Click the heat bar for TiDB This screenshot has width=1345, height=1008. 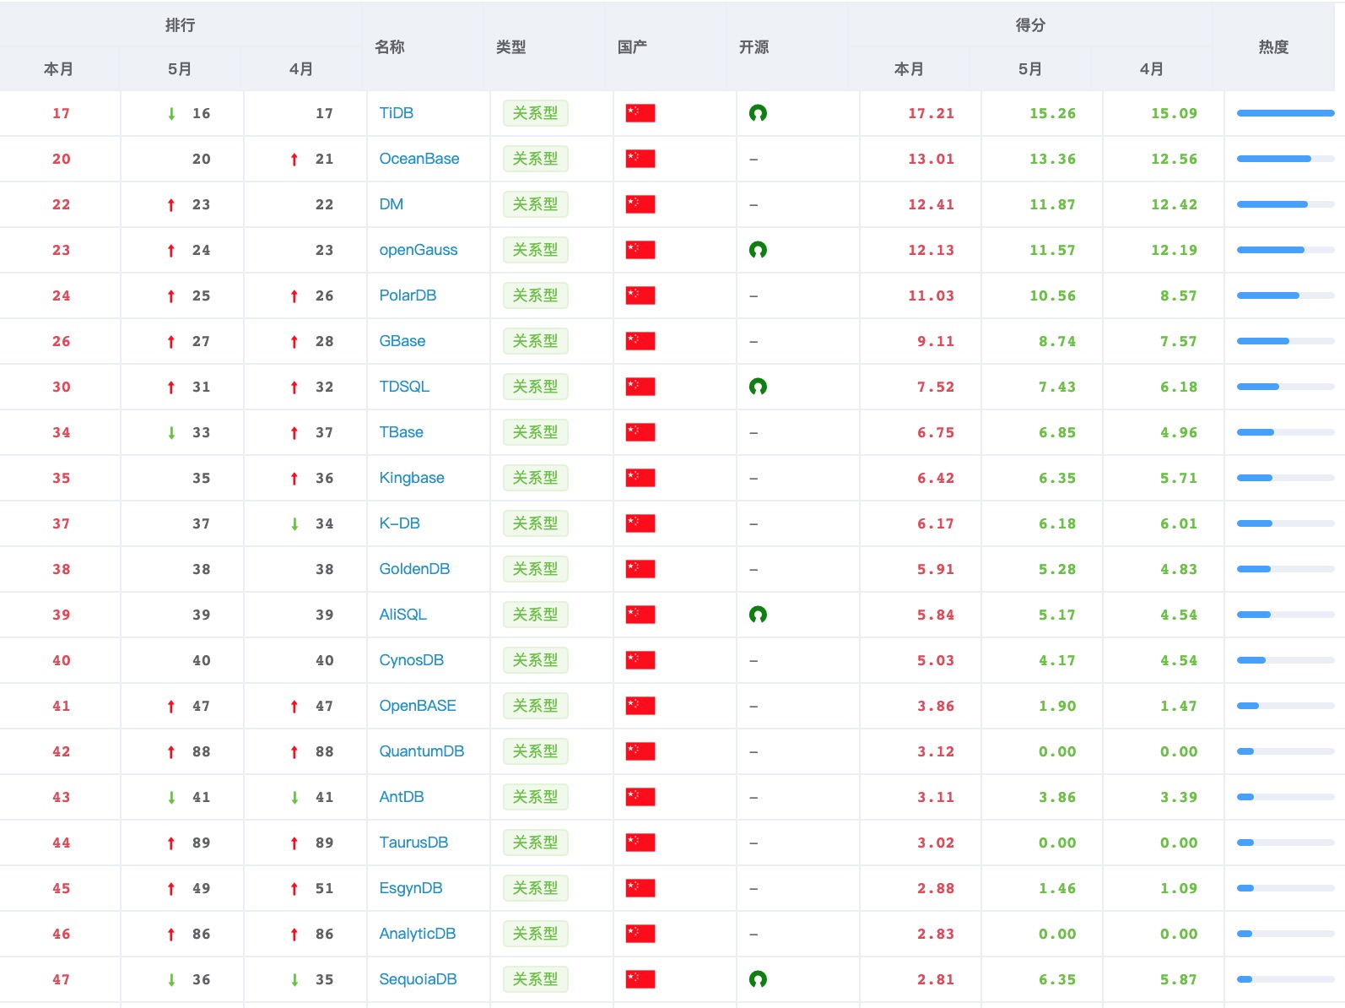(x=1286, y=113)
